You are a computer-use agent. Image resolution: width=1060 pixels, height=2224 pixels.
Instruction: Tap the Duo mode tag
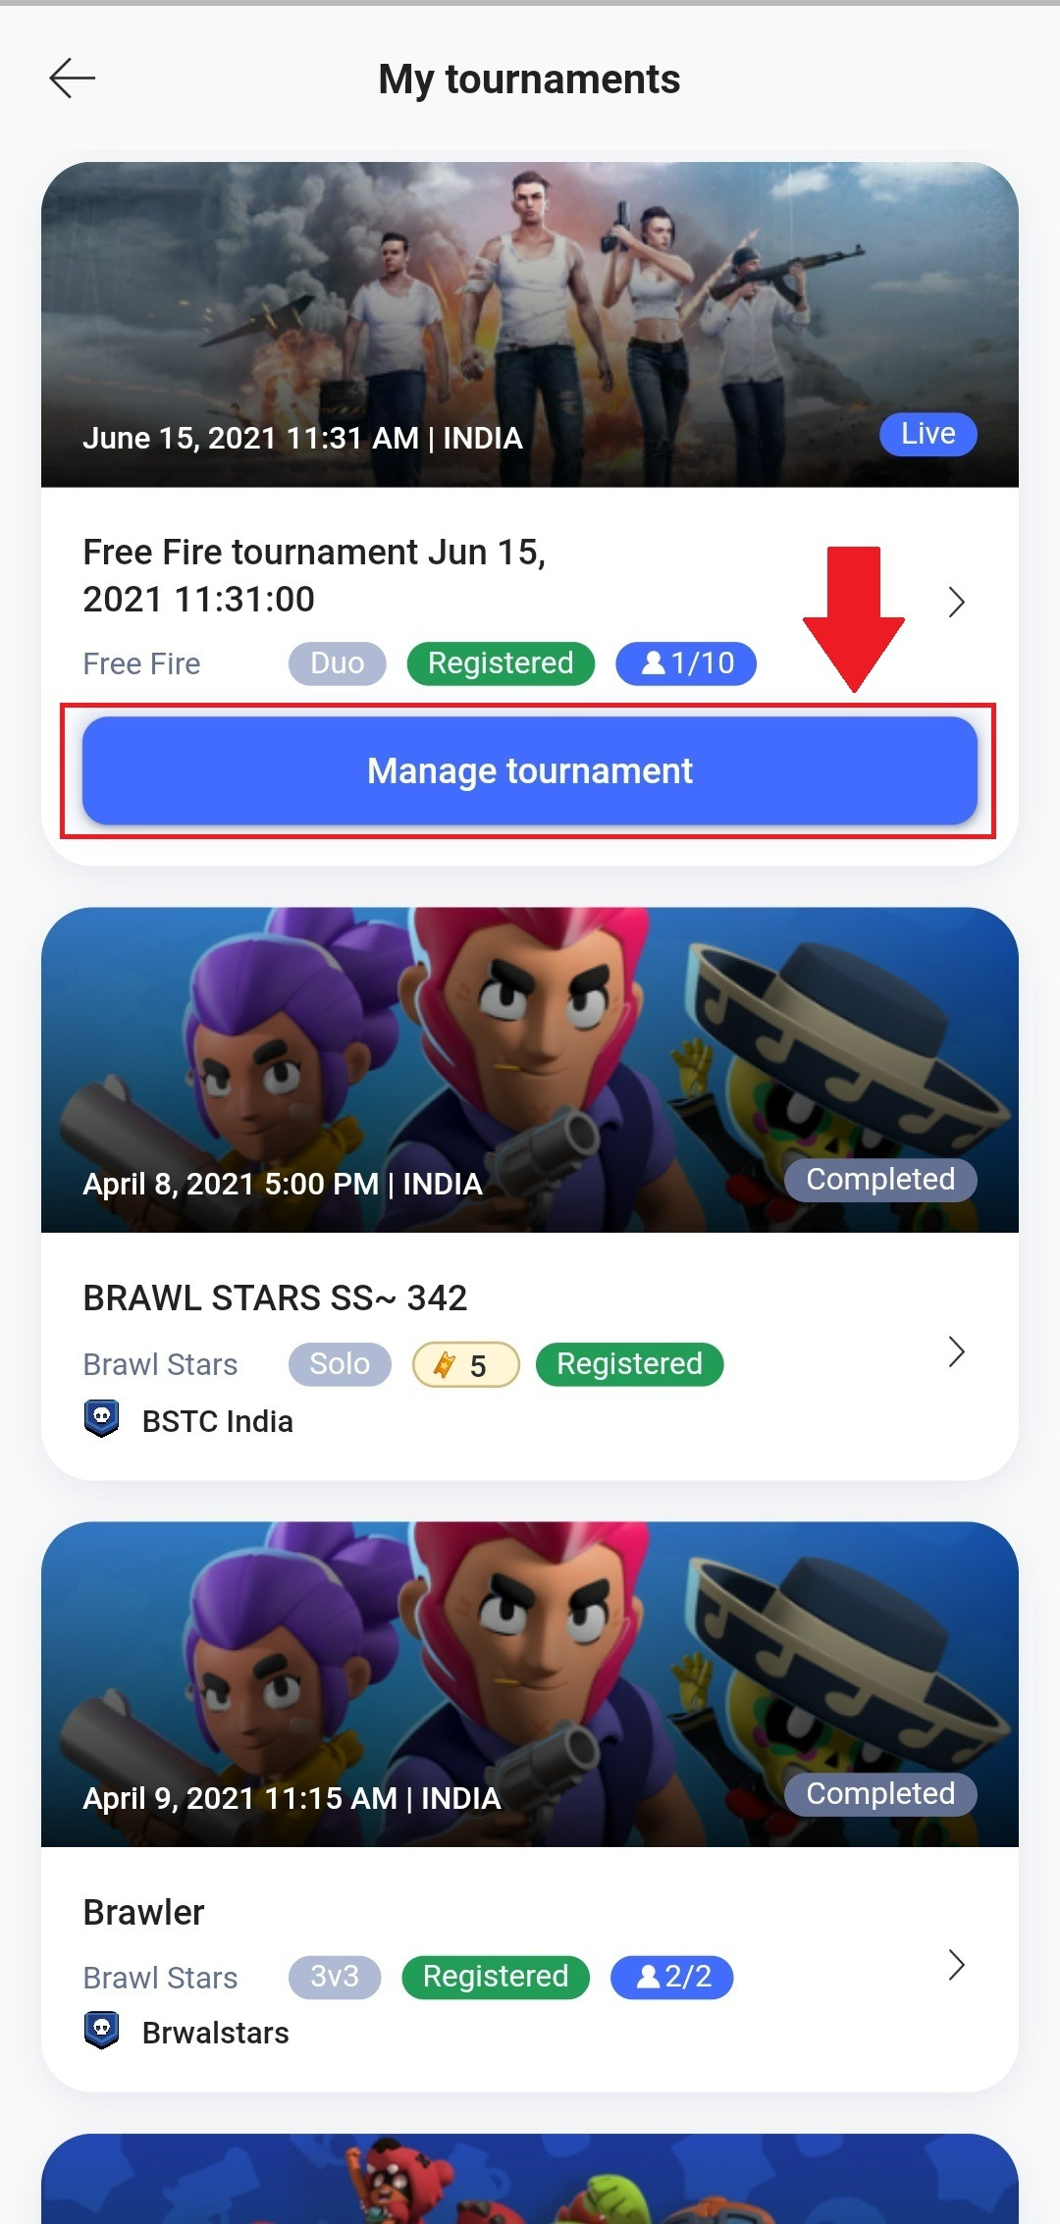click(337, 663)
